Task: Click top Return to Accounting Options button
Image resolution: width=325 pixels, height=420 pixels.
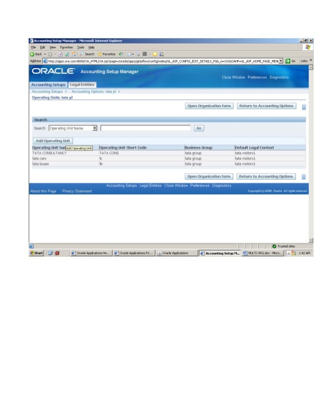Action: point(266,106)
